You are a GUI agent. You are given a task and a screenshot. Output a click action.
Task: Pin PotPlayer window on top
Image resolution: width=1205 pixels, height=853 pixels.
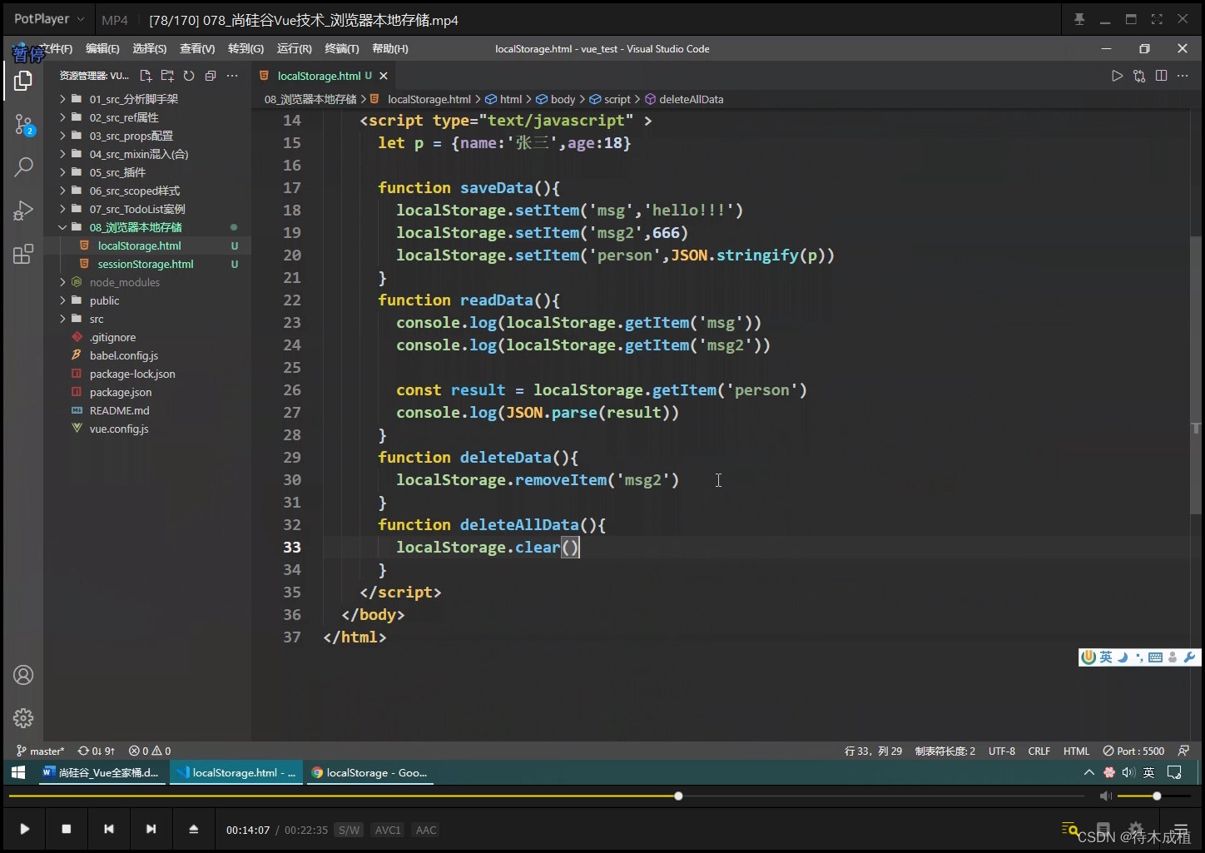pyautogui.click(x=1079, y=19)
